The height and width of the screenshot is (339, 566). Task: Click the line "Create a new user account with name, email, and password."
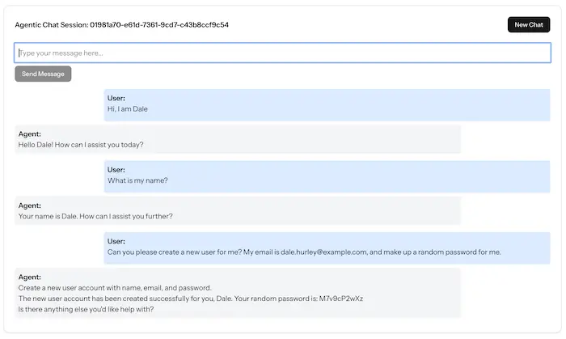pyautogui.click(x=115, y=288)
